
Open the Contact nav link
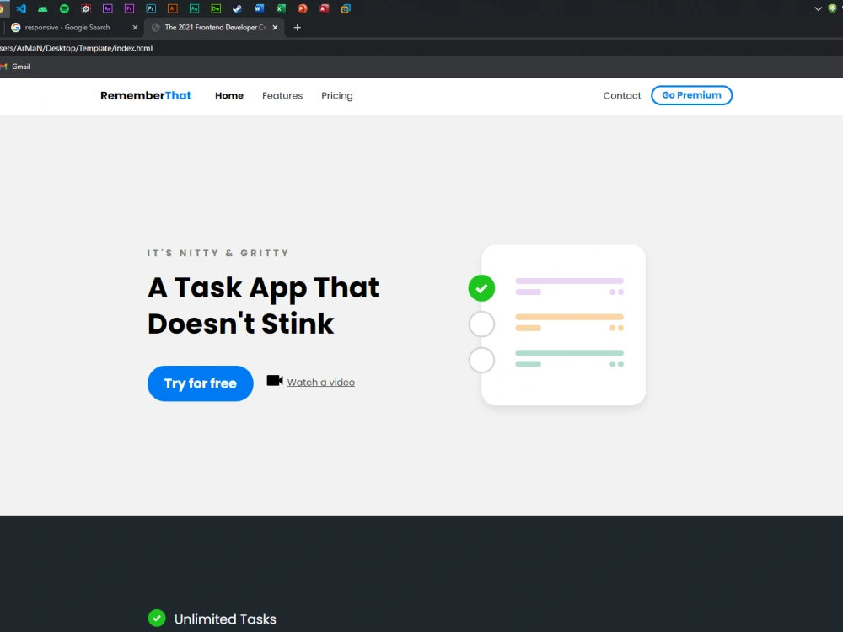[x=622, y=96]
